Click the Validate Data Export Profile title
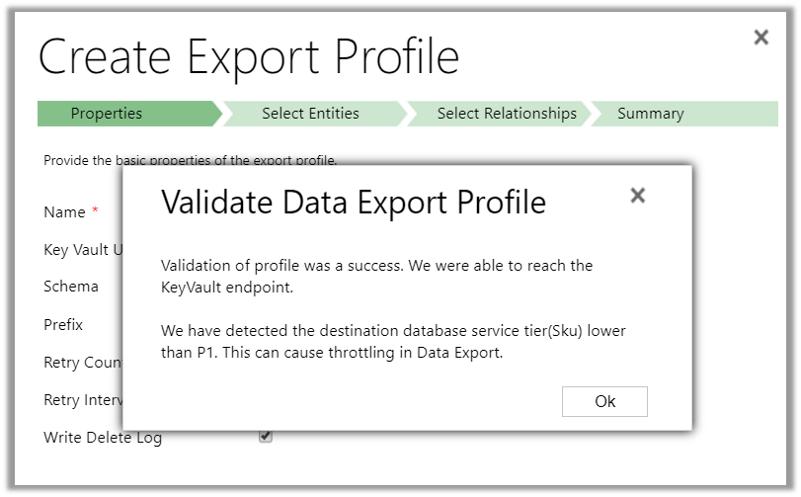This screenshot has height=497, width=801. tap(354, 203)
